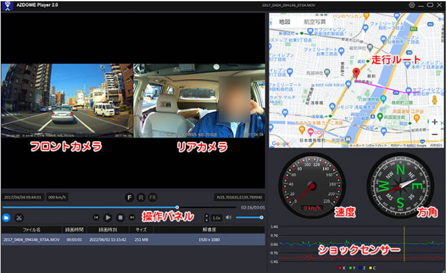Zoom out on the map
This screenshot has width=447, height=273.
435,134
